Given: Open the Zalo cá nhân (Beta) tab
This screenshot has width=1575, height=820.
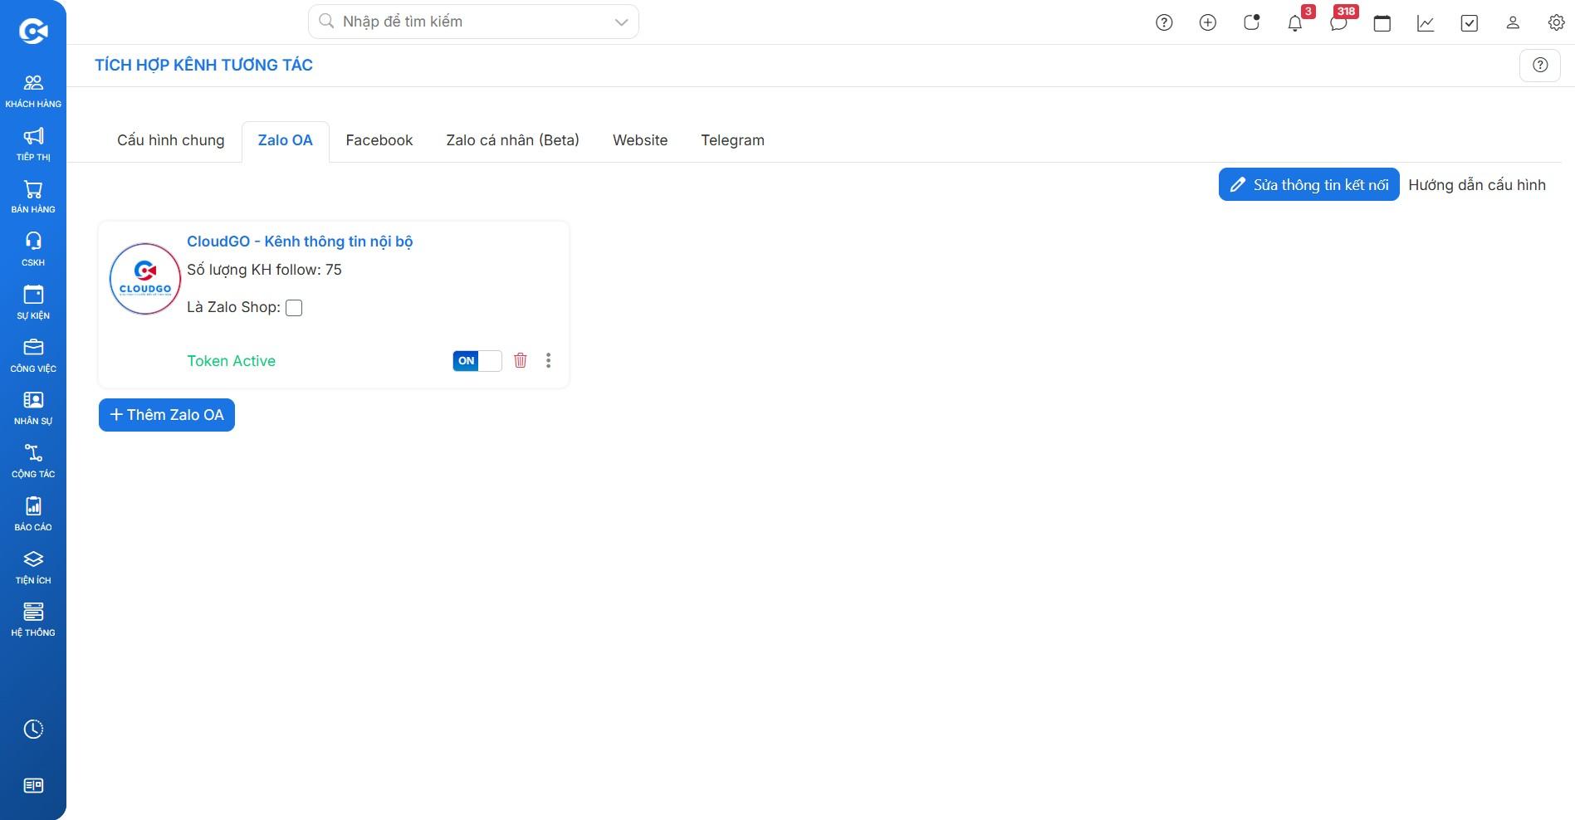Looking at the screenshot, I should [513, 140].
